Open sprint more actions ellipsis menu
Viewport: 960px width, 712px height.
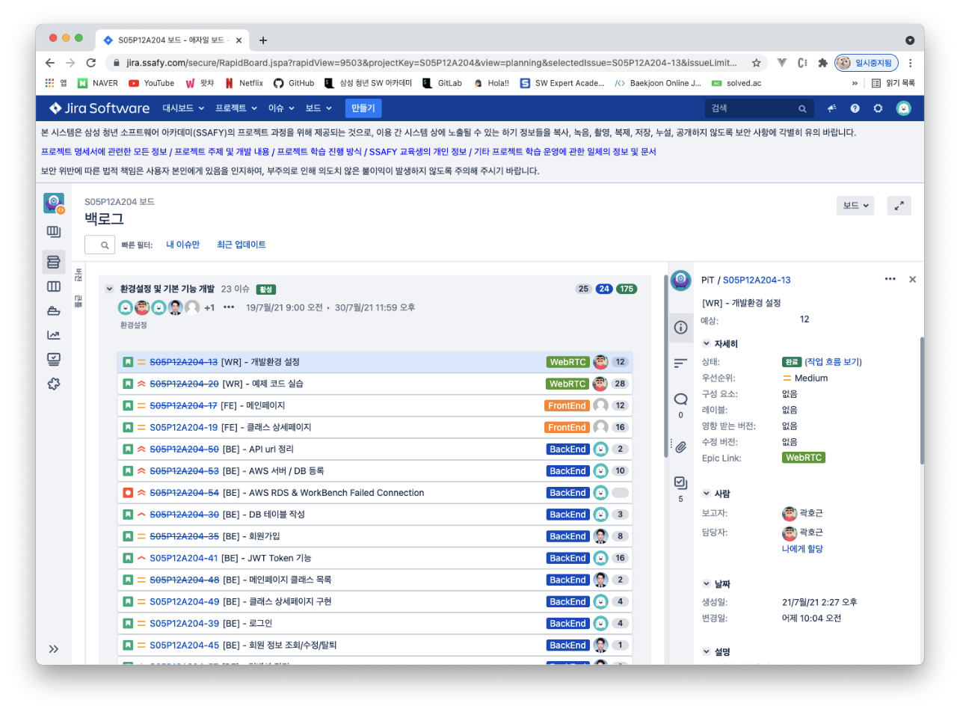tap(229, 307)
